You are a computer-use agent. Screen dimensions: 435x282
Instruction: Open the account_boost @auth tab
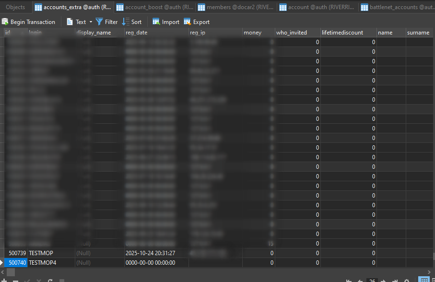pos(155,7)
